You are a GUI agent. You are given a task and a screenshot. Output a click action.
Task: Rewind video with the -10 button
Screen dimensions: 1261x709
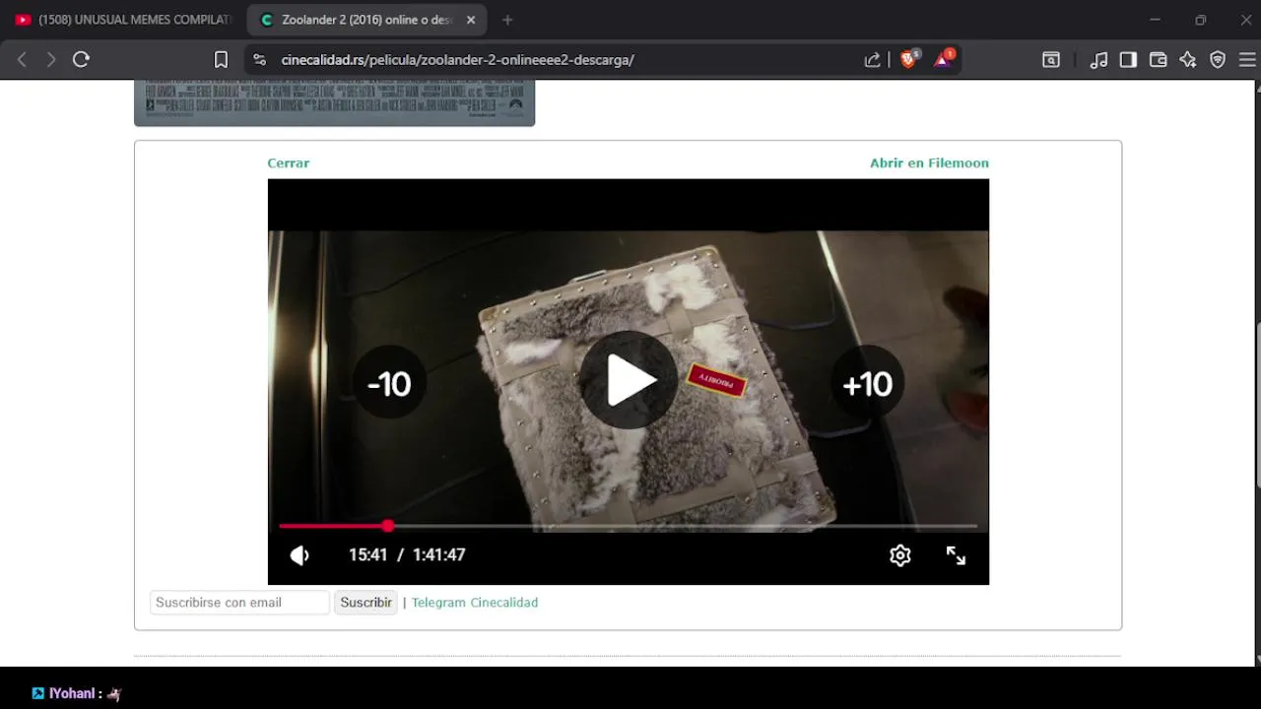[389, 383]
